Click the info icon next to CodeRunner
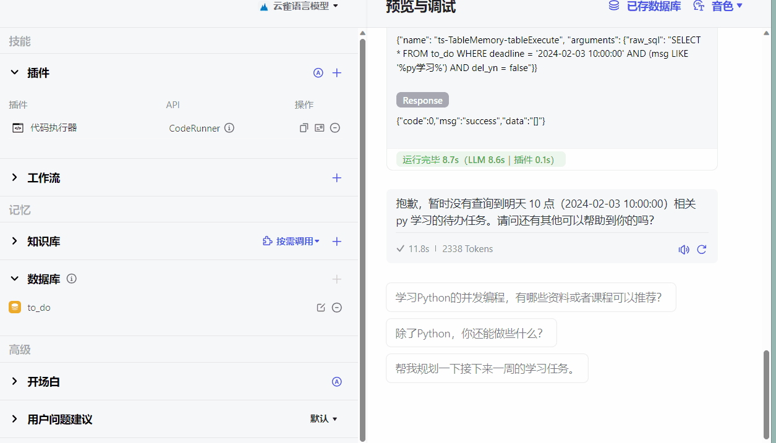The image size is (776, 443). [229, 128]
